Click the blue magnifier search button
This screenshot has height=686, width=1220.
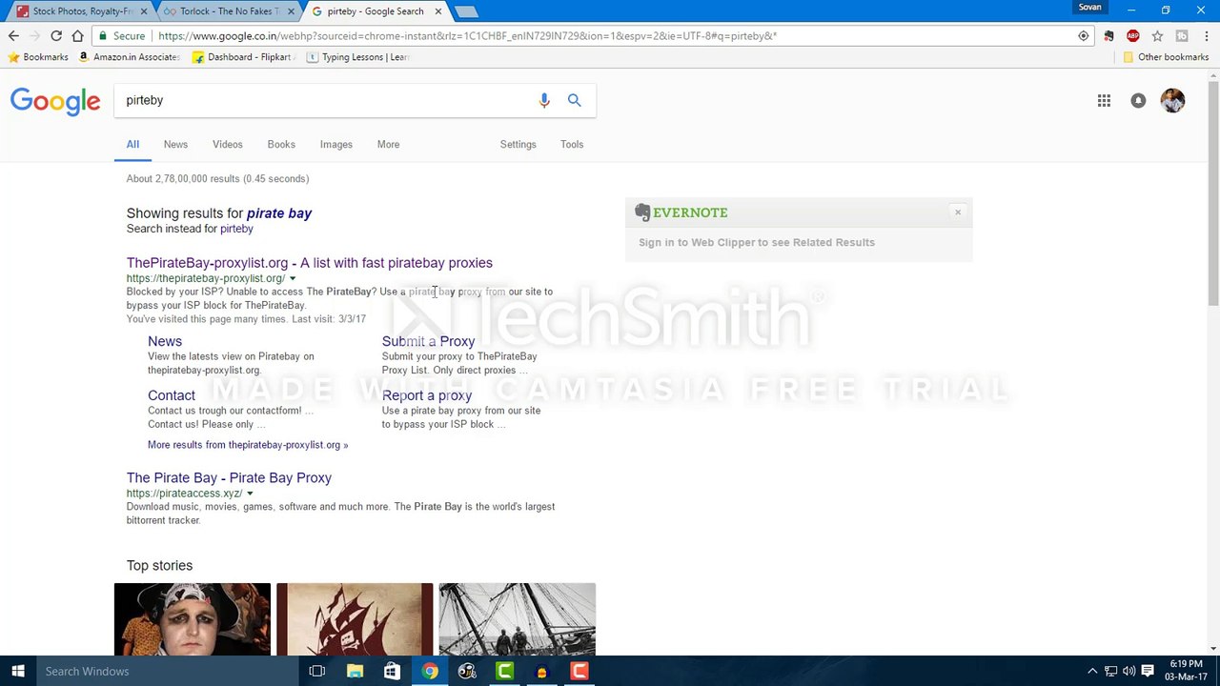[574, 100]
